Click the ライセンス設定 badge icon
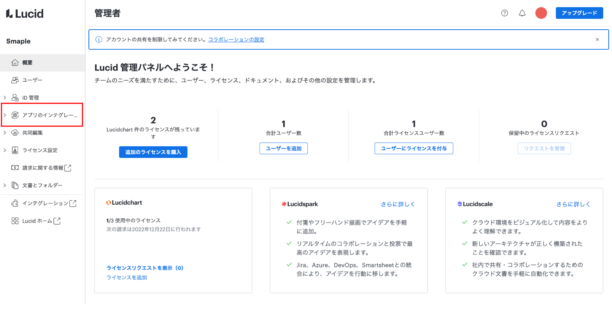 [15, 150]
